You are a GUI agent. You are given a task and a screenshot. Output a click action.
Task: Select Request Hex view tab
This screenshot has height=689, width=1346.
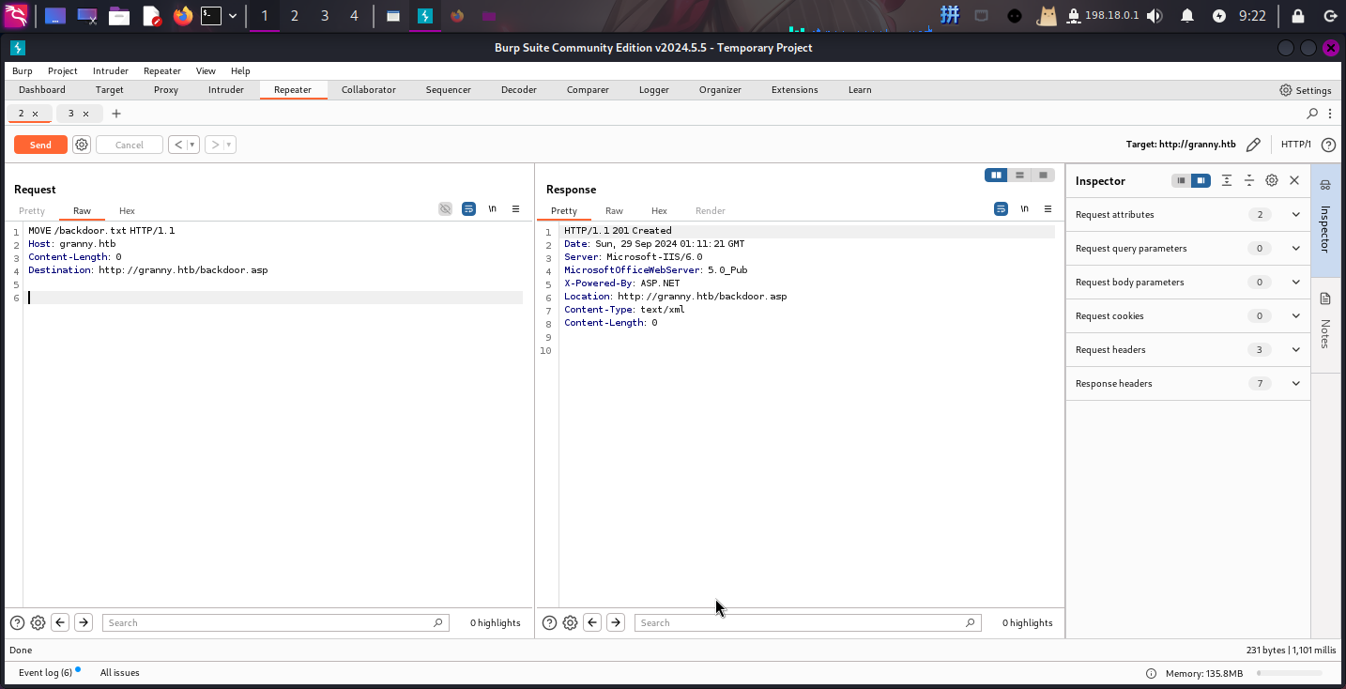(127, 211)
